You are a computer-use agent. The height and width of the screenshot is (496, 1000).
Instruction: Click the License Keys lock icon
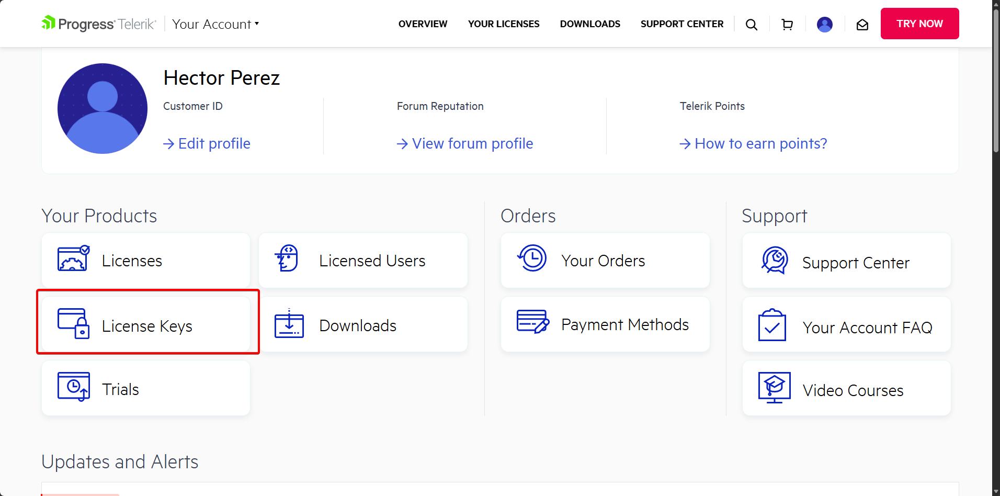[x=73, y=323]
